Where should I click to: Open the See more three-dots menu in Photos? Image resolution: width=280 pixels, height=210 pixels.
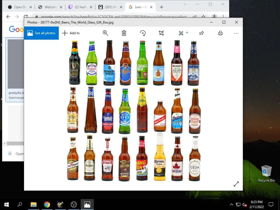pyautogui.click(x=236, y=33)
